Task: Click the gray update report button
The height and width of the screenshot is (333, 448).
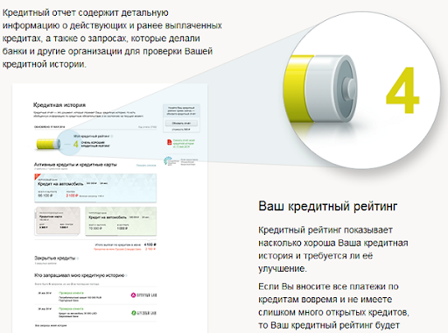Action: tap(181, 124)
